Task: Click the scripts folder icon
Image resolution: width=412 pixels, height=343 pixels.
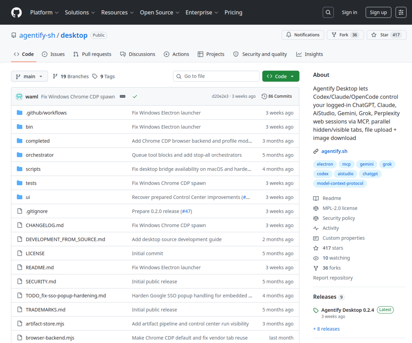Action: [19, 169]
